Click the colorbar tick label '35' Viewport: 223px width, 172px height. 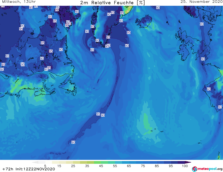(x=87, y=166)
